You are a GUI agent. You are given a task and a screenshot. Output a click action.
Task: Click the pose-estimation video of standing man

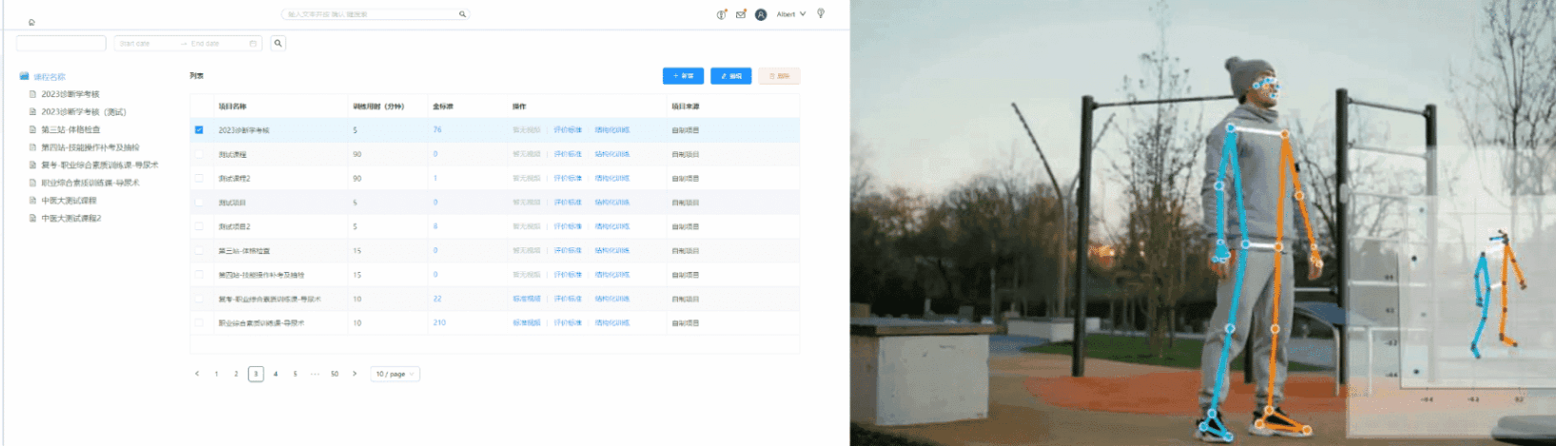(x=1202, y=223)
